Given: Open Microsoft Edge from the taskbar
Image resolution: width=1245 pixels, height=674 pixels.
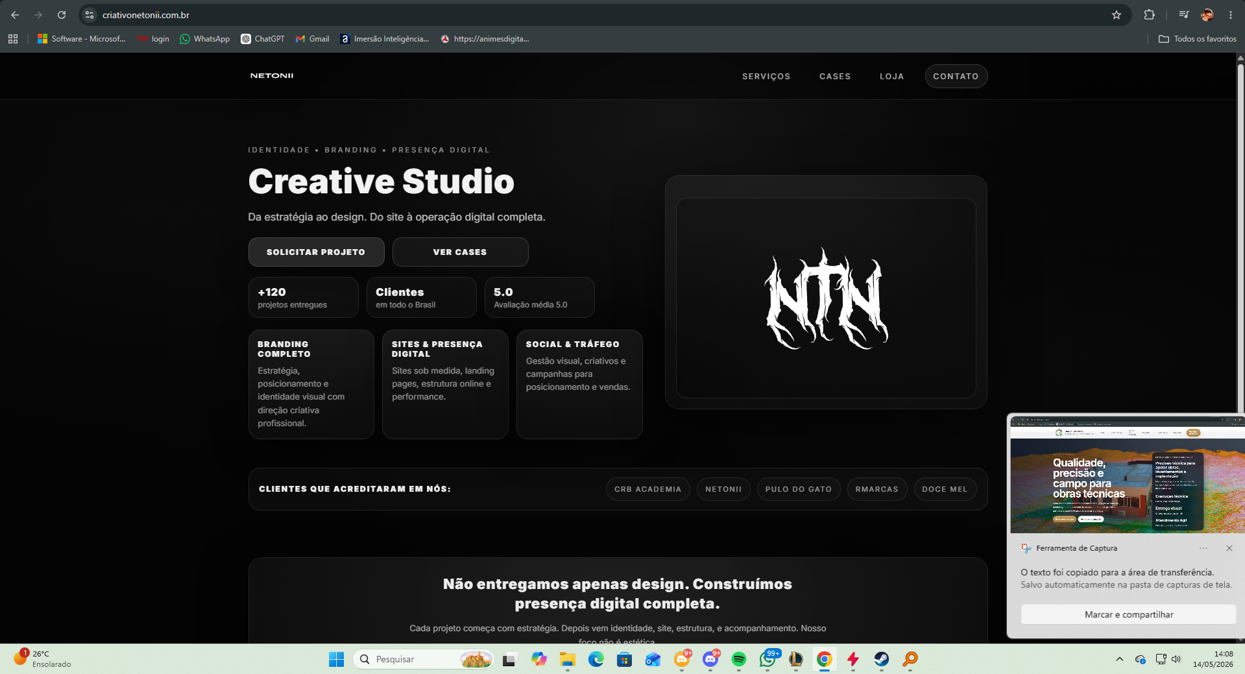Looking at the screenshot, I should [x=596, y=659].
